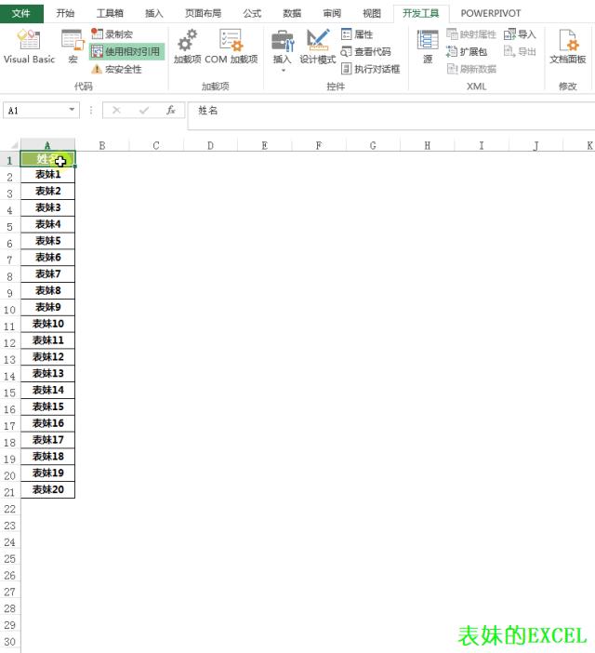Open the 文件 file tab
Viewport: 595px width, 653px height.
21,13
